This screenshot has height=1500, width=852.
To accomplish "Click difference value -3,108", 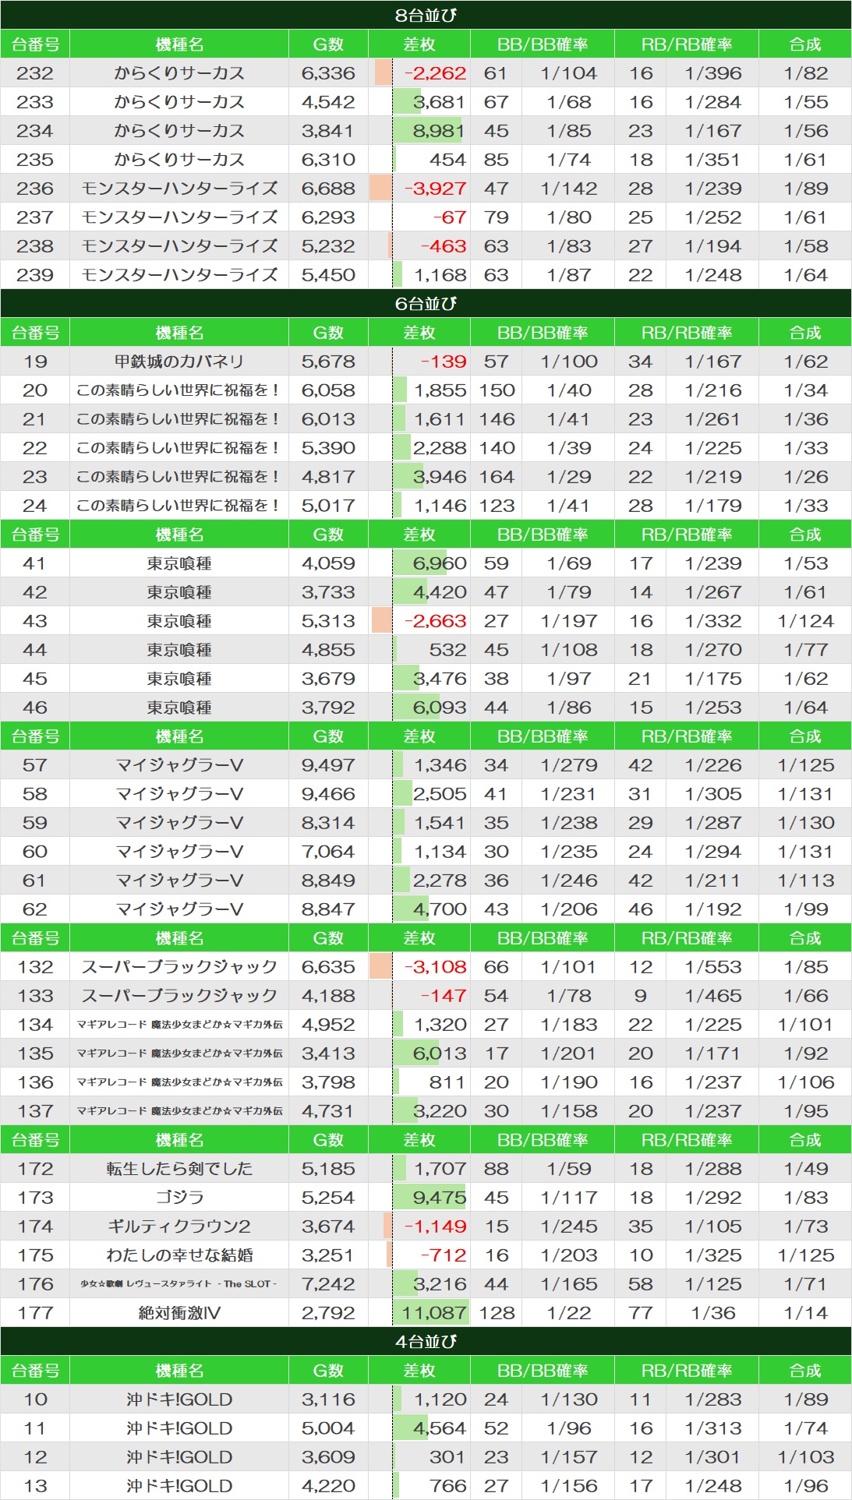I will tap(435, 967).
